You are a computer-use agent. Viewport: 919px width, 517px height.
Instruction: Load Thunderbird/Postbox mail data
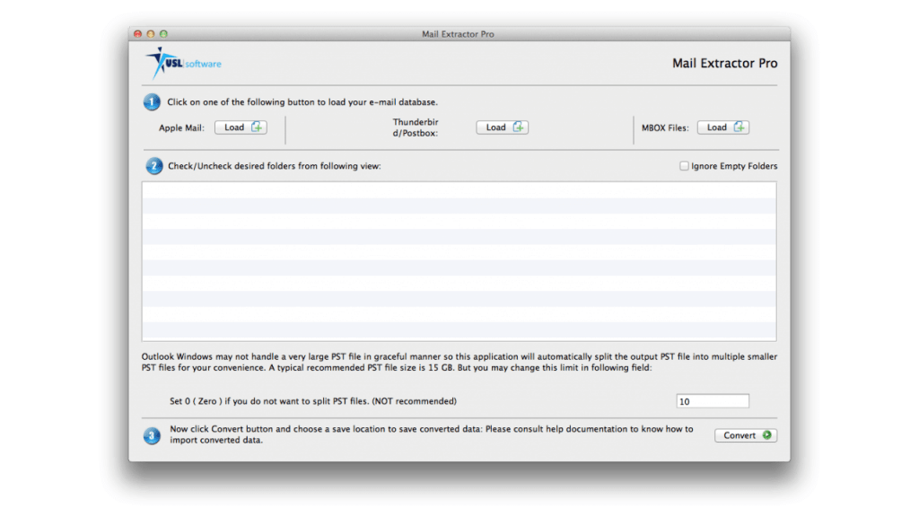tap(502, 127)
